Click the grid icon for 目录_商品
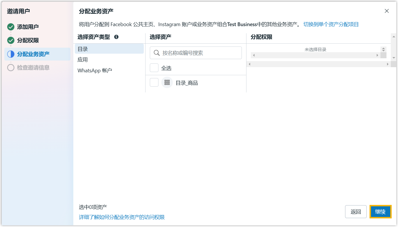 (x=167, y=83)
